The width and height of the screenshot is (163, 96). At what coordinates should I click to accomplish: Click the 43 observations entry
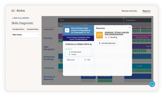click(76, 52)
